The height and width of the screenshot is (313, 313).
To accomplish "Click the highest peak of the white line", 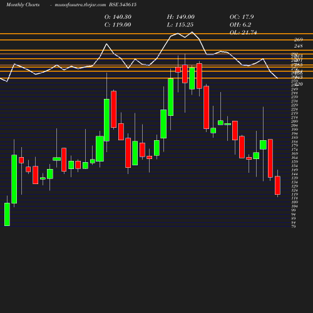I will [192, 32].
